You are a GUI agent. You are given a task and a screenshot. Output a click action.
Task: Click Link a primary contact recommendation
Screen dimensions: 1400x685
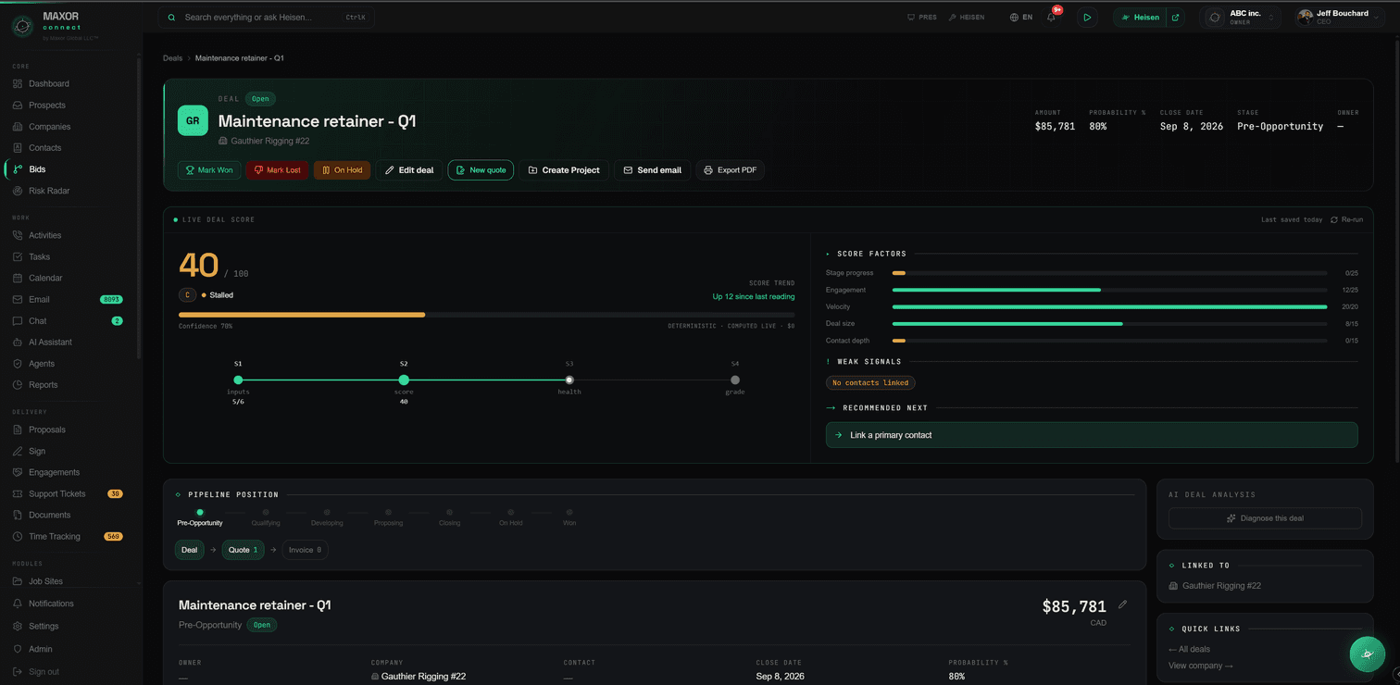pyautogui.click(x=1092, y=435)
